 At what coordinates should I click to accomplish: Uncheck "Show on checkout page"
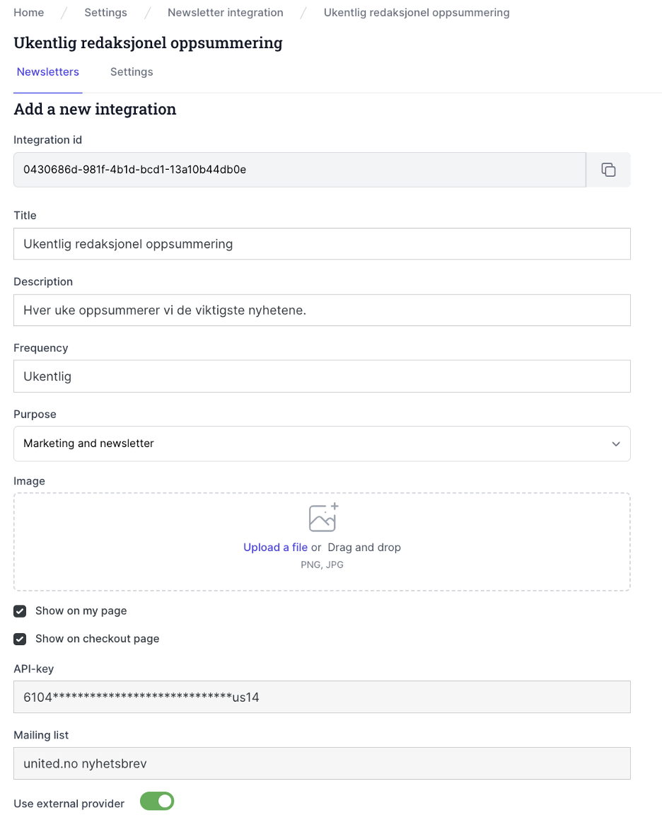point(19,638)
